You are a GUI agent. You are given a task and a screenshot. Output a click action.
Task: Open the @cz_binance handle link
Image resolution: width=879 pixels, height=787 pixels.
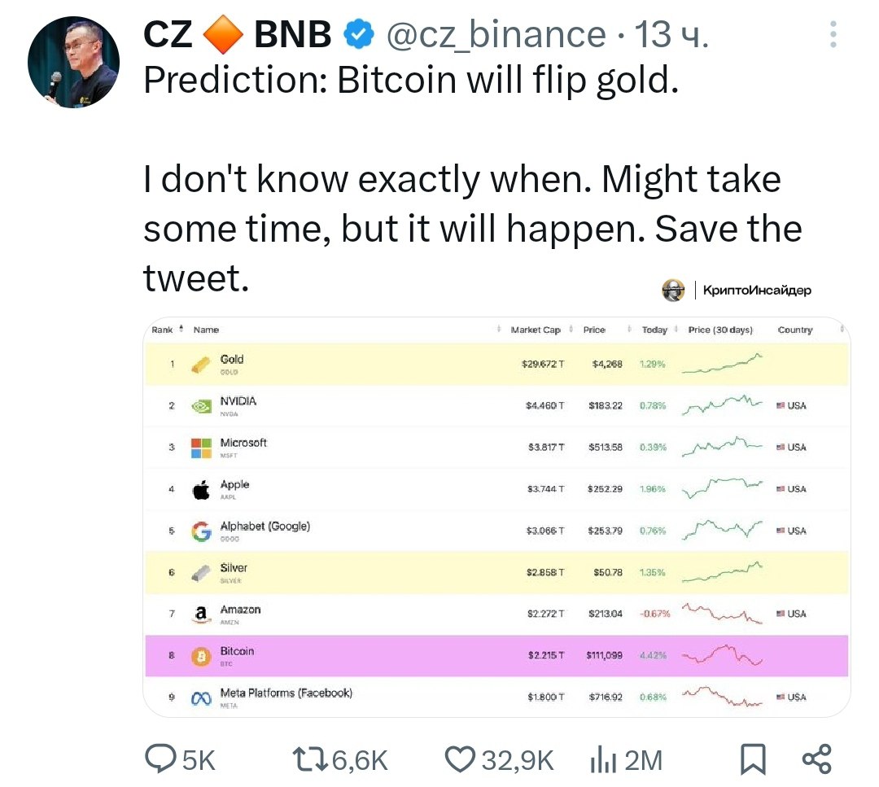[495, 34]
